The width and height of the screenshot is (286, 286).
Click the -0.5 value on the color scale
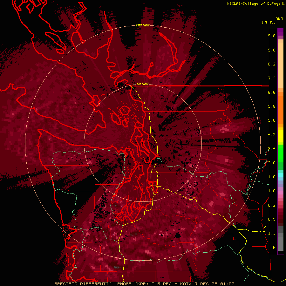tap(270, 219)
